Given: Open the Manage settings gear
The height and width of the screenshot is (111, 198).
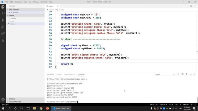Looking at the screenshot, I should (x=3, y=100).
